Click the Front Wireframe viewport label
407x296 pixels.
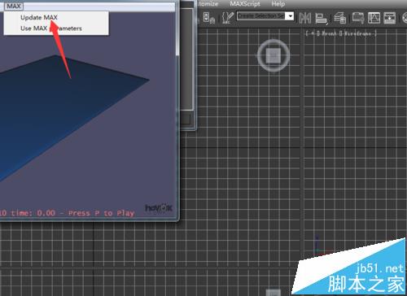[x=341, y=33]
